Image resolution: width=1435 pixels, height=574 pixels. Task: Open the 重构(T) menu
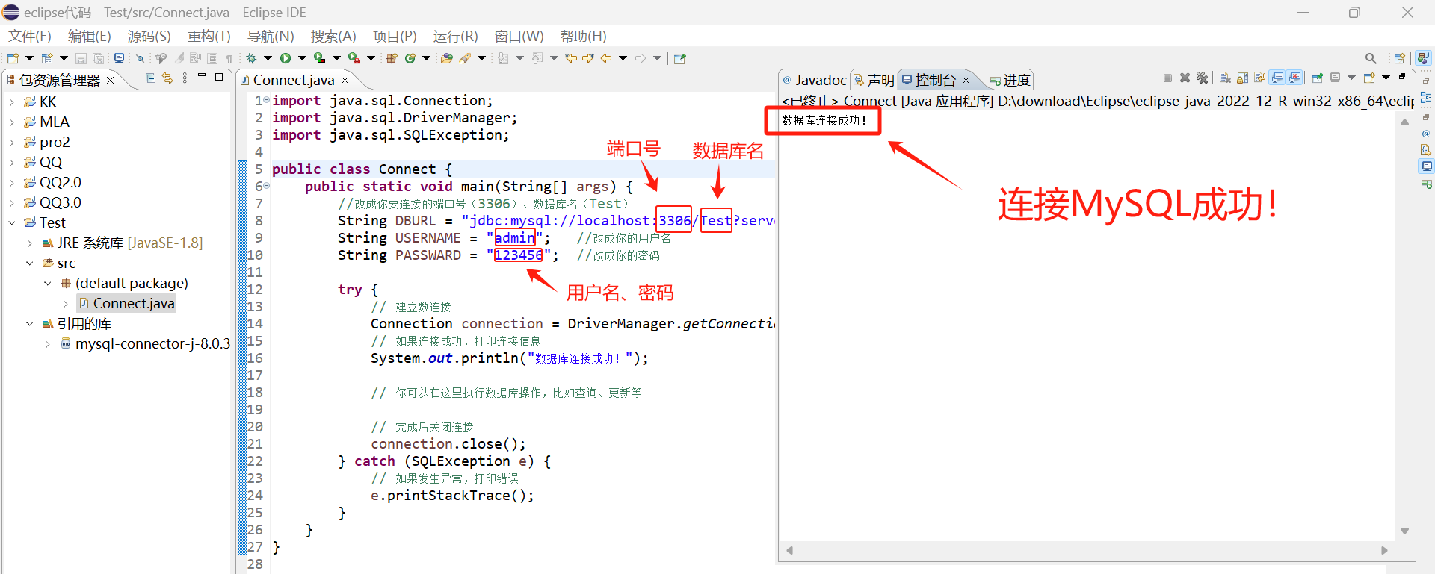[x=209, y=36]
